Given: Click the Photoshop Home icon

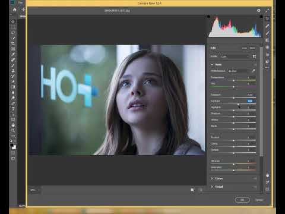Looking at the screenshot, I should click(15, 10).
